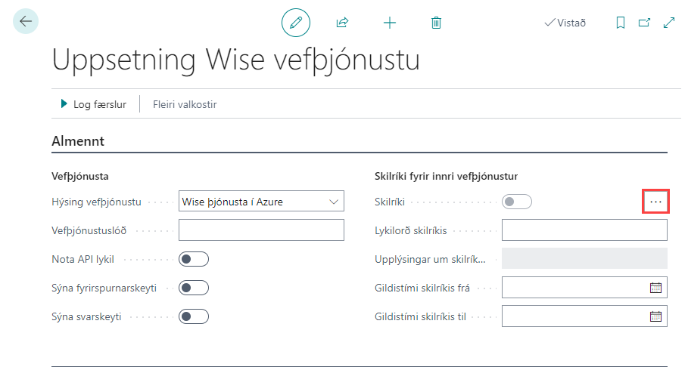
Task: Click the trash delete icon
Action: click(x=436, y=23)
